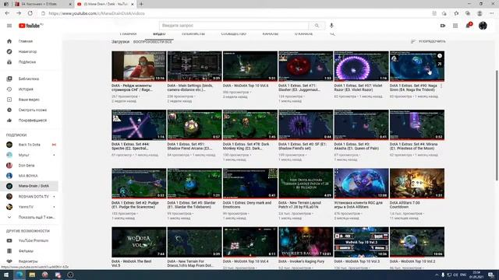Switch to О канале tab
This screenshot has width=499, height=280.
point(303,33)
